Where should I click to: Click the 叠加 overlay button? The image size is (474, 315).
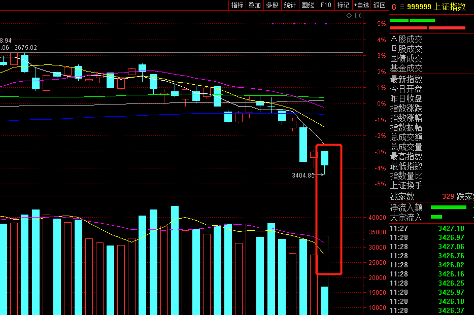pyautogui.click(x=255, y=5)
